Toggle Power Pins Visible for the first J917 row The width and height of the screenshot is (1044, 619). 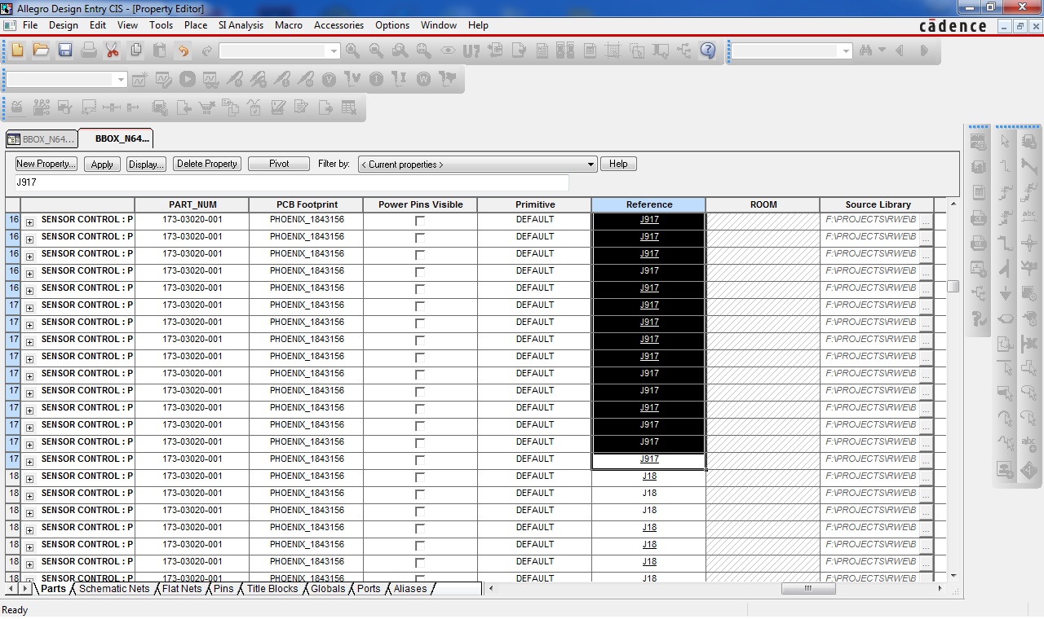(x=419, y=220)
